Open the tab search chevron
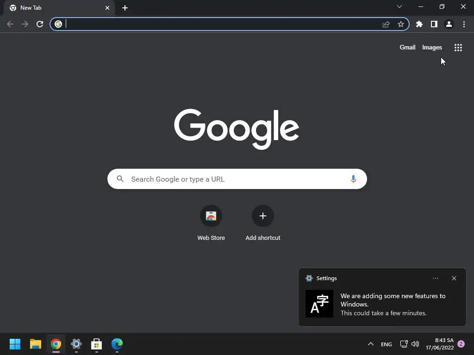This screenshot has width=474, height=355. (399, 6)
